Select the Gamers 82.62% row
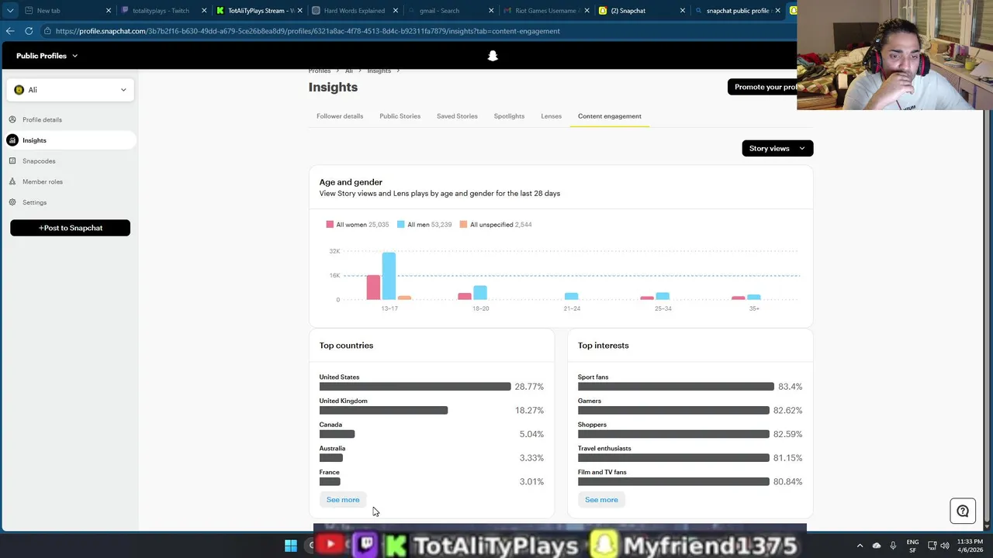This screenshot has height=558, width=993. point(690,406)
